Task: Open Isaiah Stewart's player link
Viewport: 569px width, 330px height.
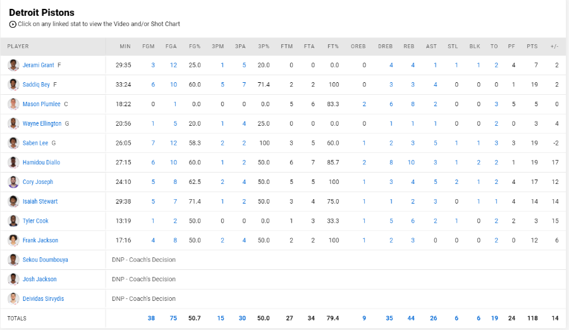Action: (40, 202)
